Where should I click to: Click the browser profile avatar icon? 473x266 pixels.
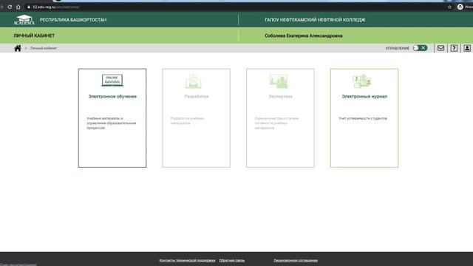pyautogui.click(x=460, y=7)
